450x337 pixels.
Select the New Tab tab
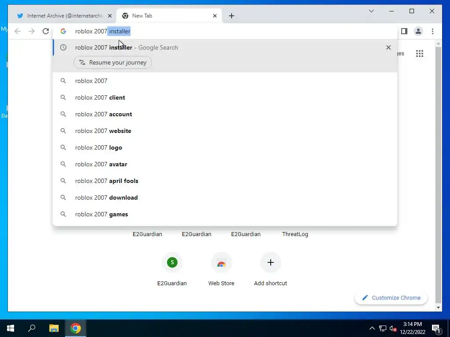[169, 16]
